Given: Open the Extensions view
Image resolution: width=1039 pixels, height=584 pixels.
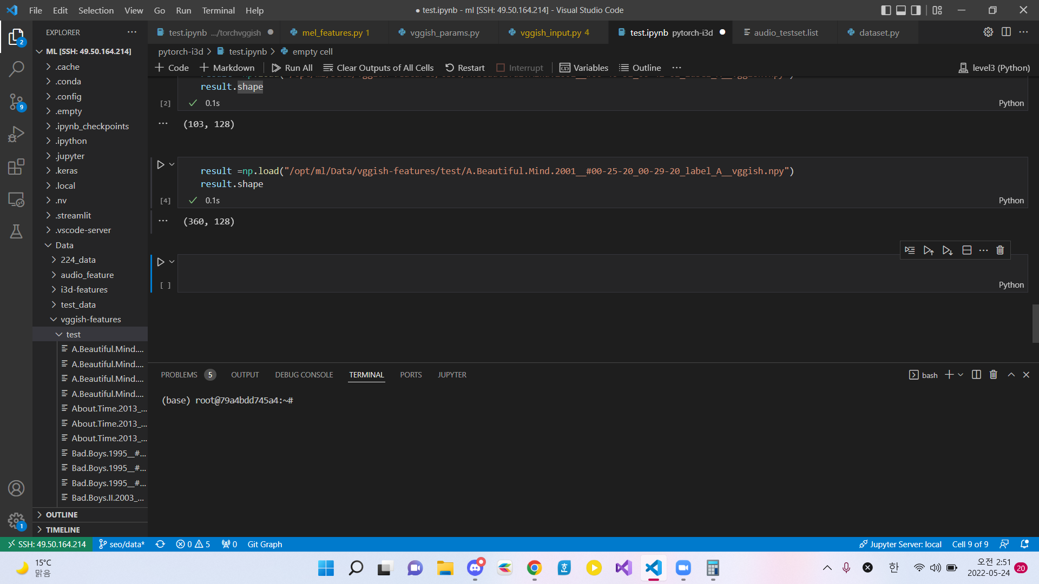Looking at the screenshot, I should pyautogui.click(x=17, y=167).
